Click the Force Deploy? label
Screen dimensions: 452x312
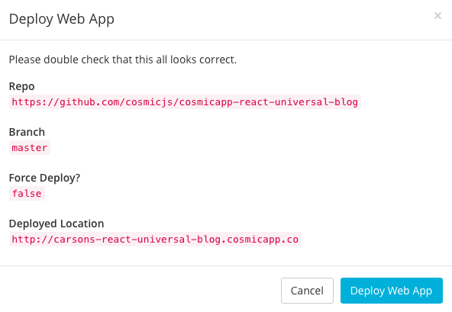point(44,178)
